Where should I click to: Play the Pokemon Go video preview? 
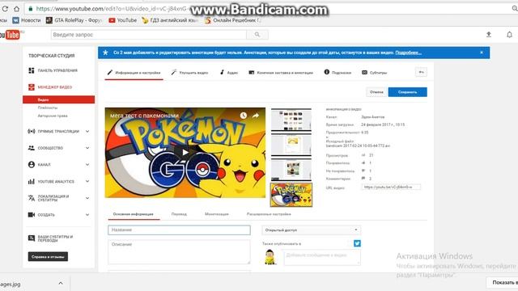pyautogui.click(x=185, y=152)
